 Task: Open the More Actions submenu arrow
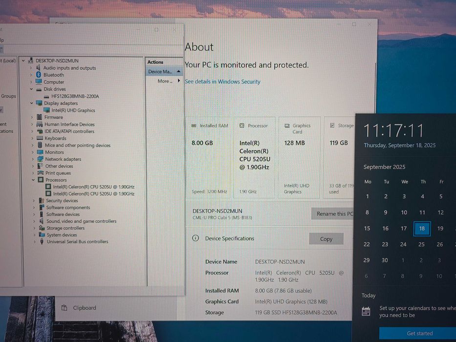178,81
